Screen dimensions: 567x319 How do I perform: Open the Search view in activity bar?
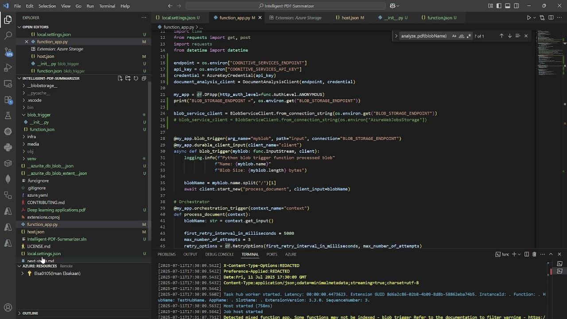(x=8, y=36)
